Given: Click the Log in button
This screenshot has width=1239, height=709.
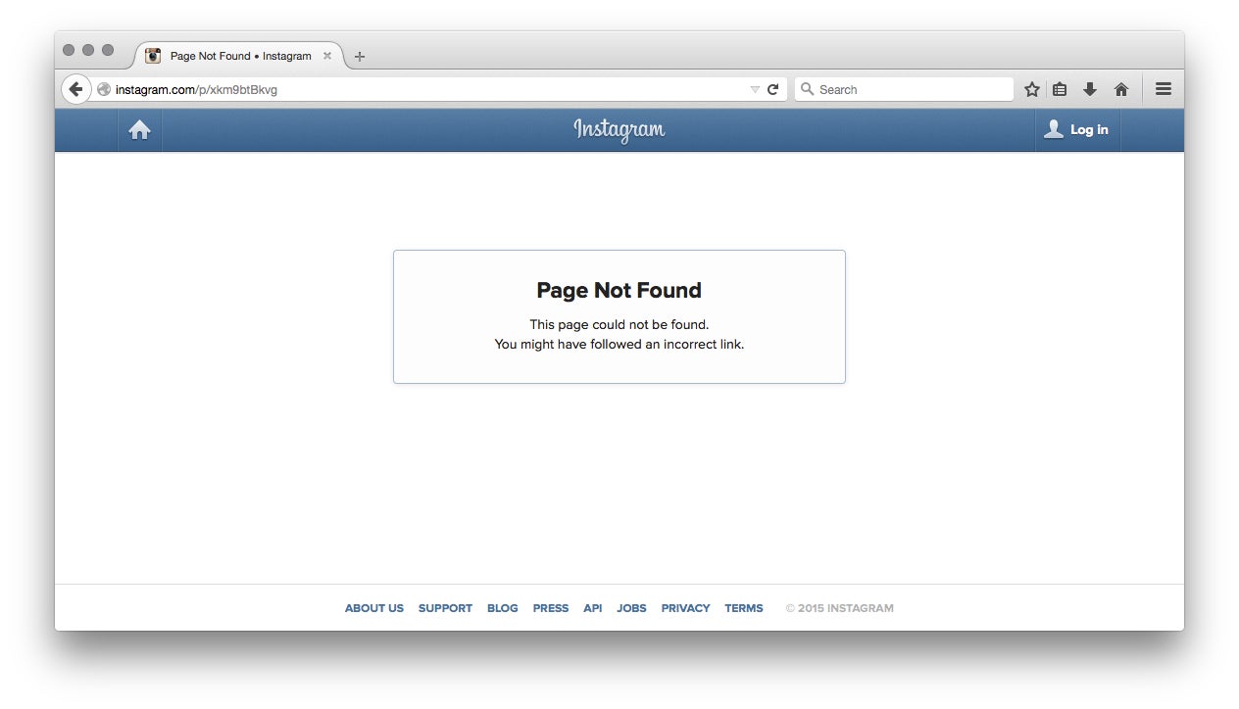Looking at the screenshot, I should 1077,130.
